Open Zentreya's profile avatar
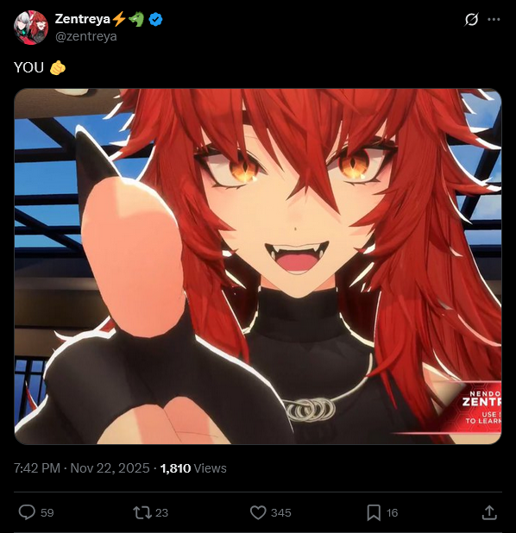 click(31, 28)
